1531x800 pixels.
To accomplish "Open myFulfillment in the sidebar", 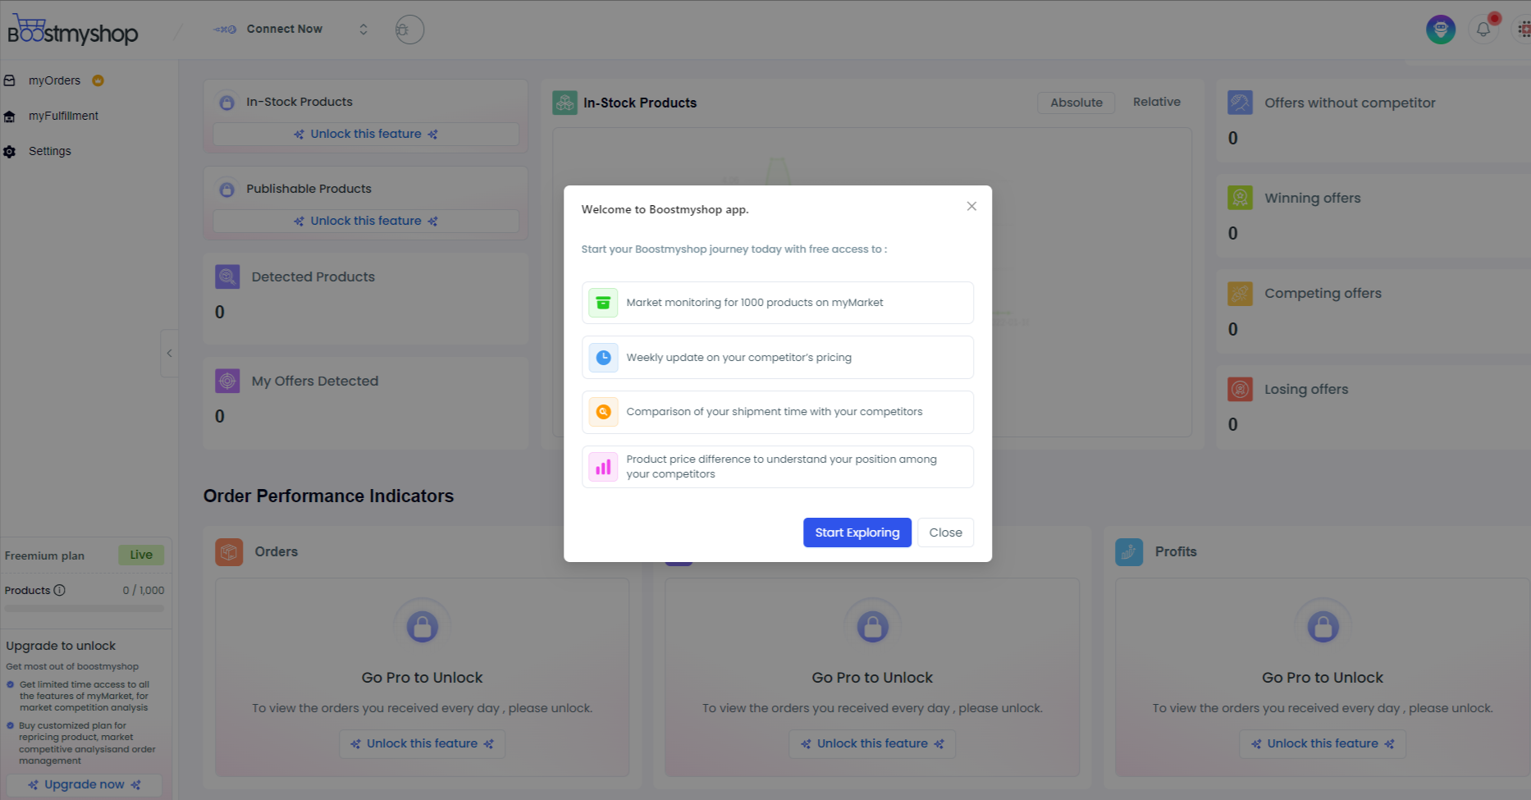I will 63,117.
